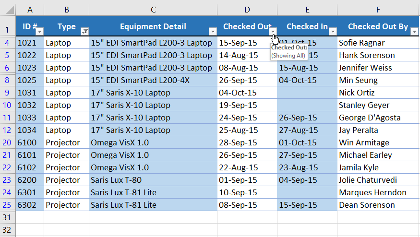Select row 4 header
This screenshot has width=420, height=237.
(x=7, y=43)
